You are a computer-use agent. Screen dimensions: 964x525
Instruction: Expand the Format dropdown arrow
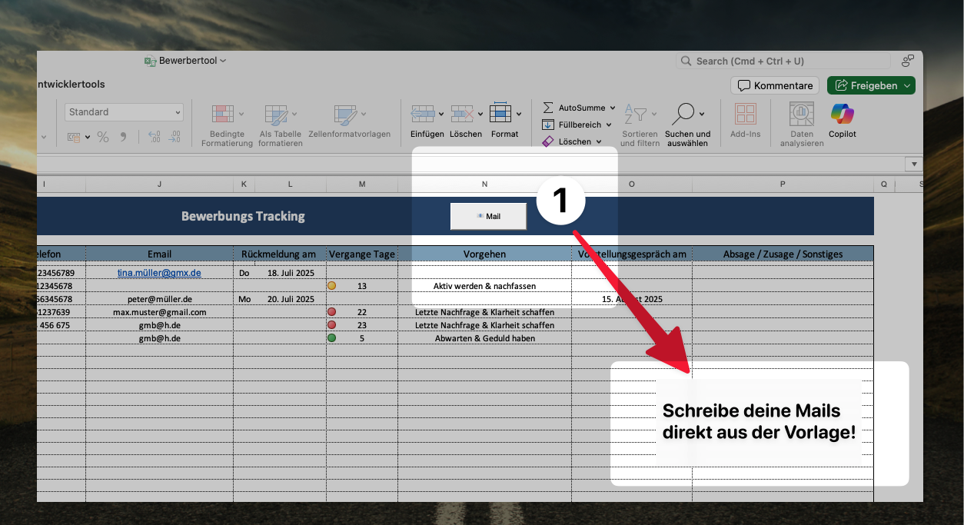(519, 114)
